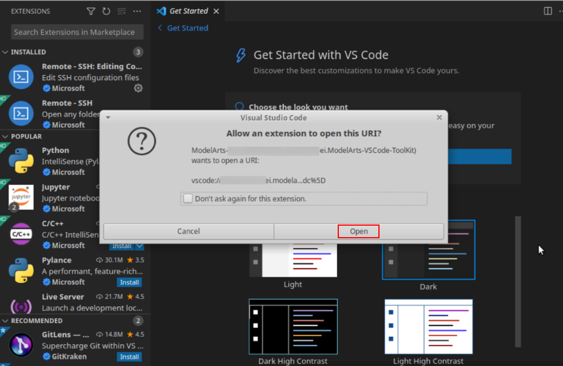The width and height of the screenshot is (563, 366).
Task: Click the dialog window menu arrow
Action: coord(108,117)
